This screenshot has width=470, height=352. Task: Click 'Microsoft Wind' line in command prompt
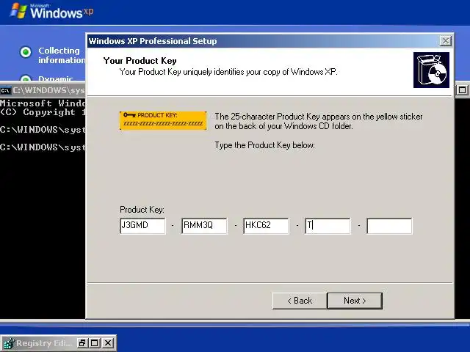[x=43, y=103]
